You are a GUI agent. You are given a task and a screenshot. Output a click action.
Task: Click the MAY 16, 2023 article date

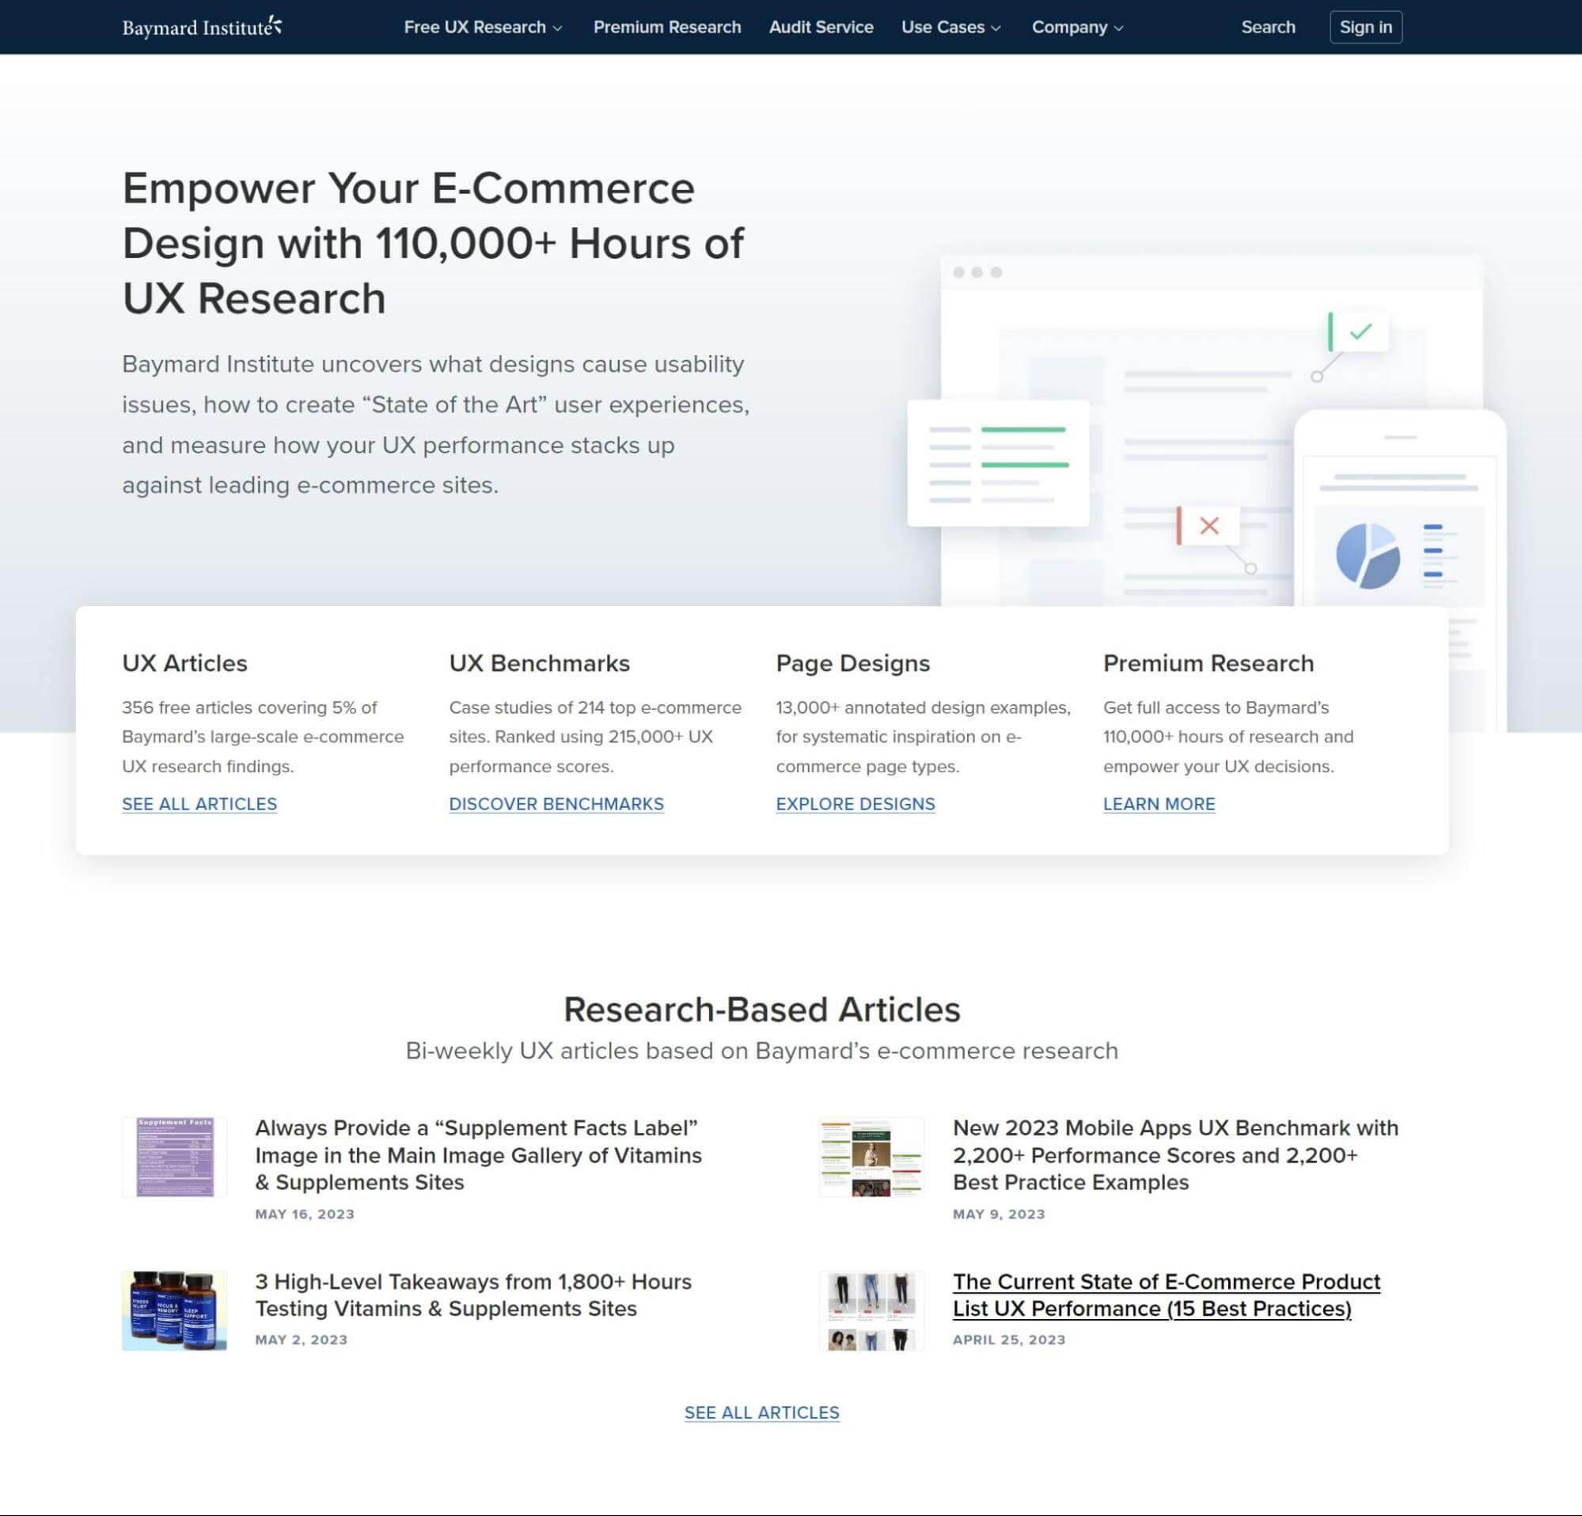[305, 1215]
